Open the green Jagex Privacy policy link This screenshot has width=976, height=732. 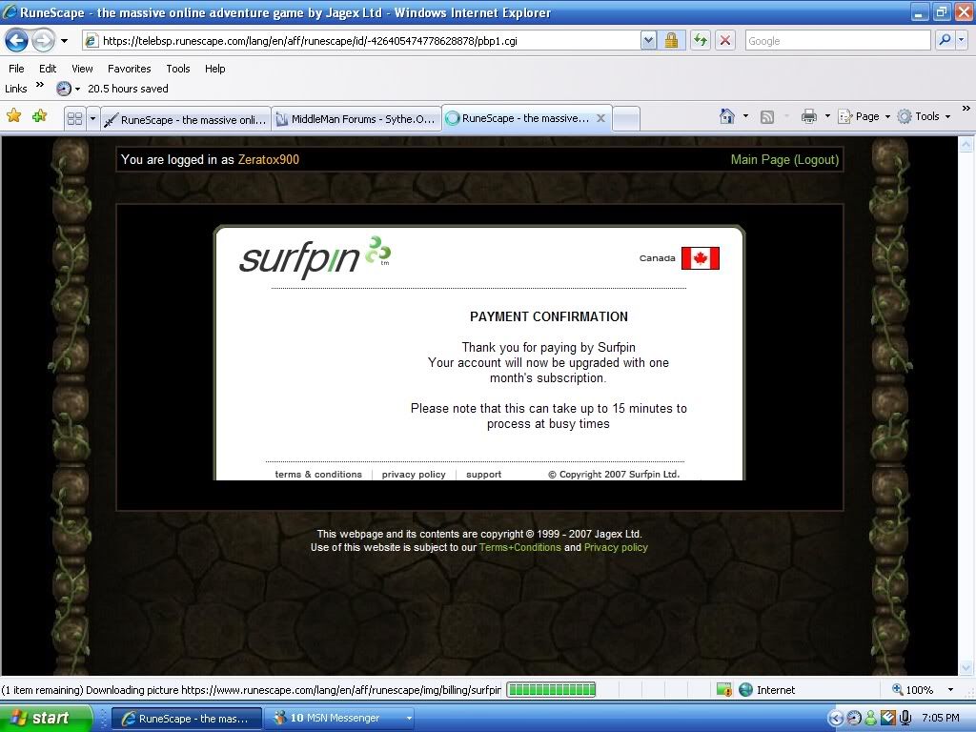(x=616, y=547)
